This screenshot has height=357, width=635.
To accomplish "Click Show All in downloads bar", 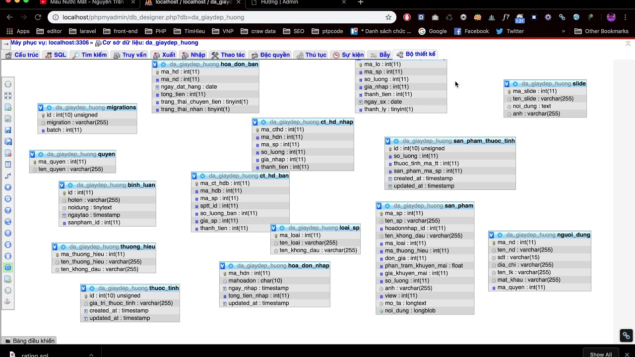I will (x=601, y=354).
